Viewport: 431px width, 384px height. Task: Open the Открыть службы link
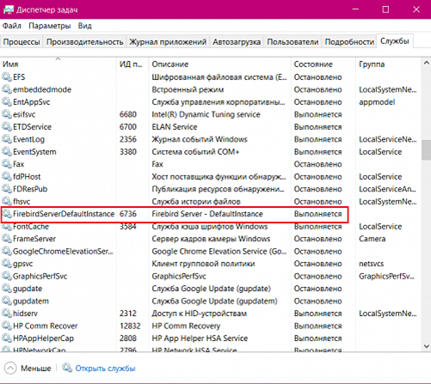click(x=105, y=369)
